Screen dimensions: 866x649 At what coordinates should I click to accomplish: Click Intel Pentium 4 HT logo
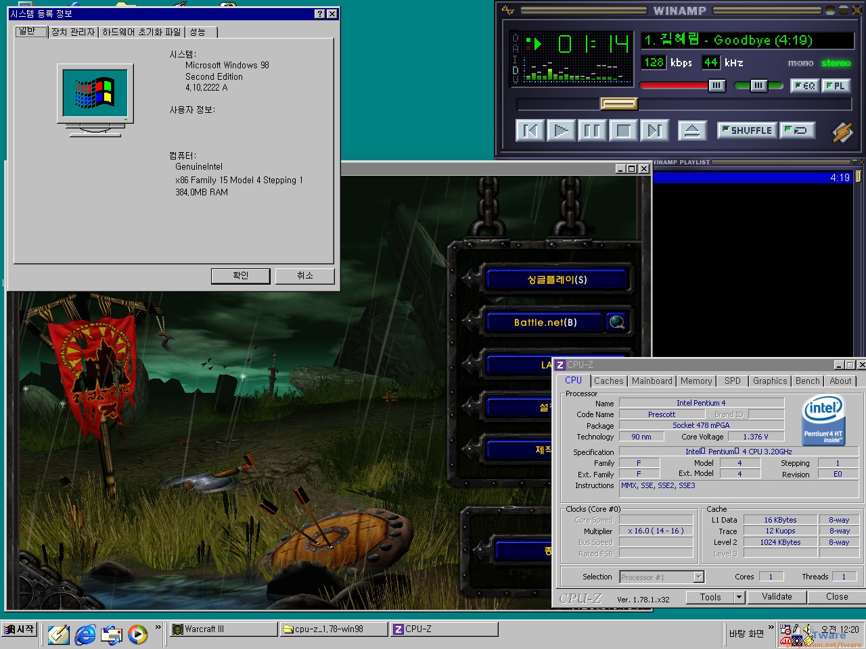[823, 421]
